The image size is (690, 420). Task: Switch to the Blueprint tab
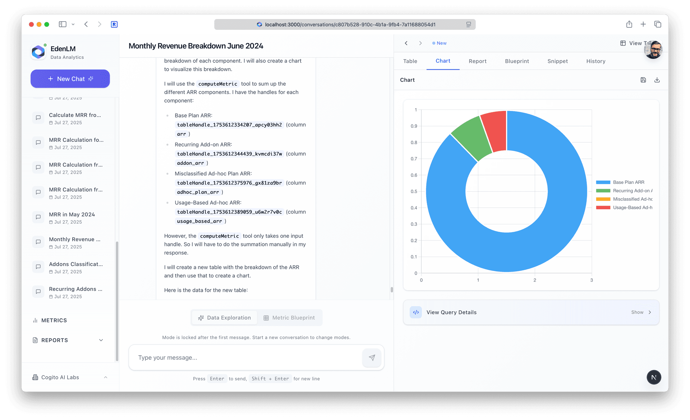pyautogui.click(x=517, y=61)
